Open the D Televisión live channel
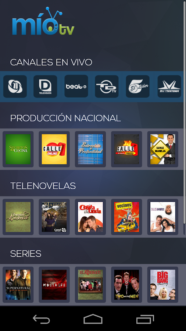This screenshot has width=186, height=331. coord(45,86)
